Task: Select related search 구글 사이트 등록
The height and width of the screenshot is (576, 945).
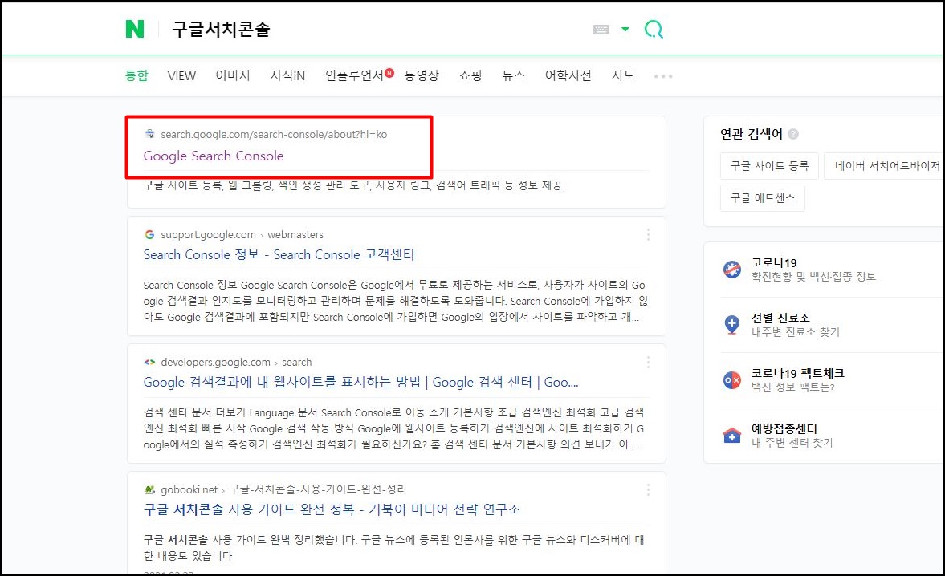Action: point(769,165)
